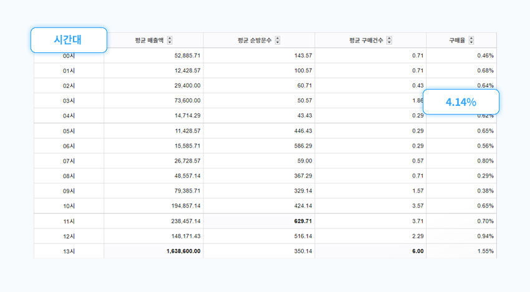Click the bold 629.71 visitors cell
The width and height of the screenshot is (530, 292).
click(x=299, y=221)
